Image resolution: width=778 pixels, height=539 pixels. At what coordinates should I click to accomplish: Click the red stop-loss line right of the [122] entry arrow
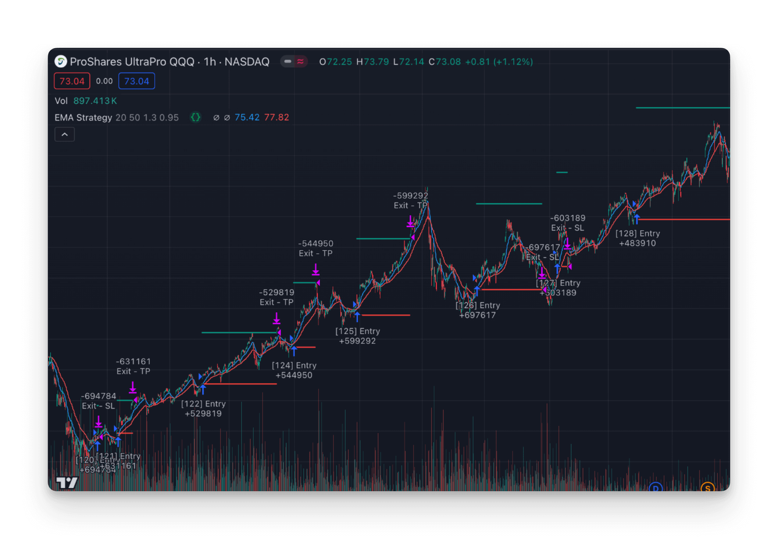pos(241,384)
